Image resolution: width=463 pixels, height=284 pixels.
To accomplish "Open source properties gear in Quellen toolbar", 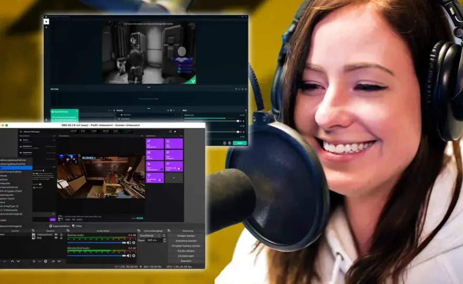I will tap(45, 261).
